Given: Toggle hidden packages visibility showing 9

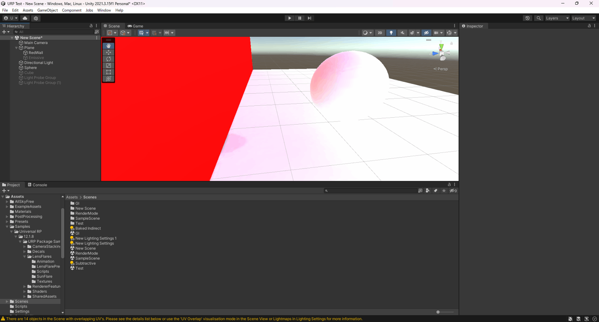Looking at the screenshot, I should pos(453,191).
